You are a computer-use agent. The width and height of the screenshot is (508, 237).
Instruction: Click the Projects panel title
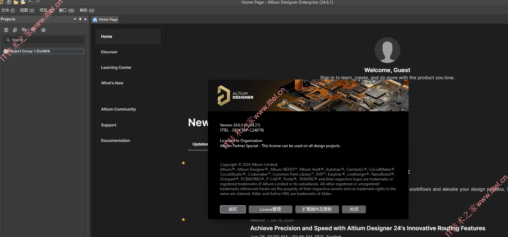8,19
